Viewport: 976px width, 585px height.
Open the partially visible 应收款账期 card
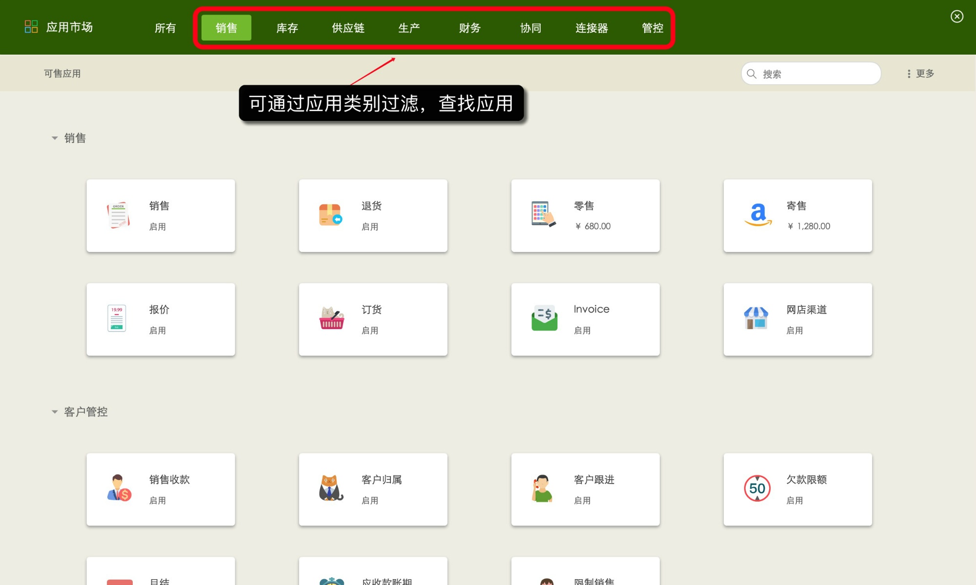pos(373,571)
